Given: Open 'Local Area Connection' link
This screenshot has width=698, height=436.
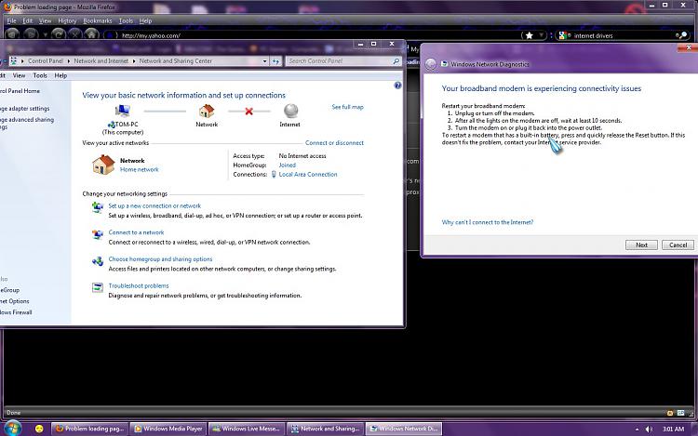Looking at the screenshot, I should (308, 174).
